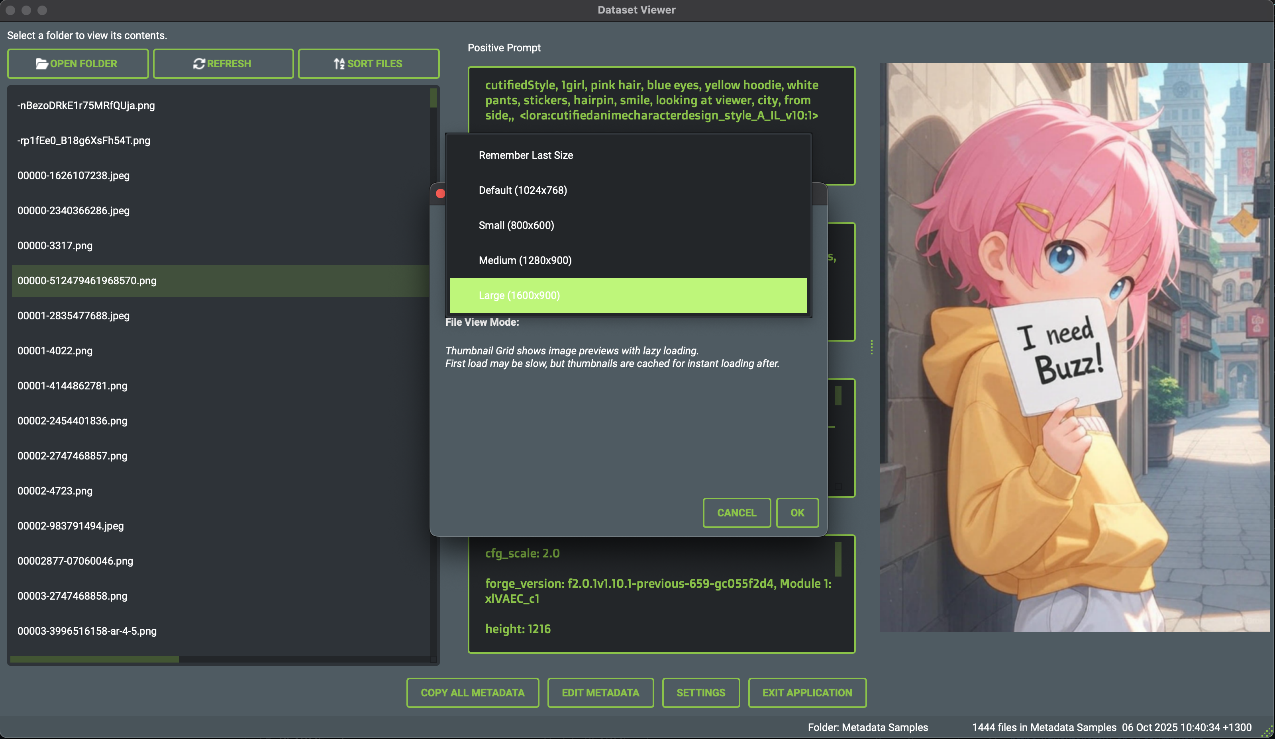
Task: Click the anime girl preview image
Action: click(1075, 348)
